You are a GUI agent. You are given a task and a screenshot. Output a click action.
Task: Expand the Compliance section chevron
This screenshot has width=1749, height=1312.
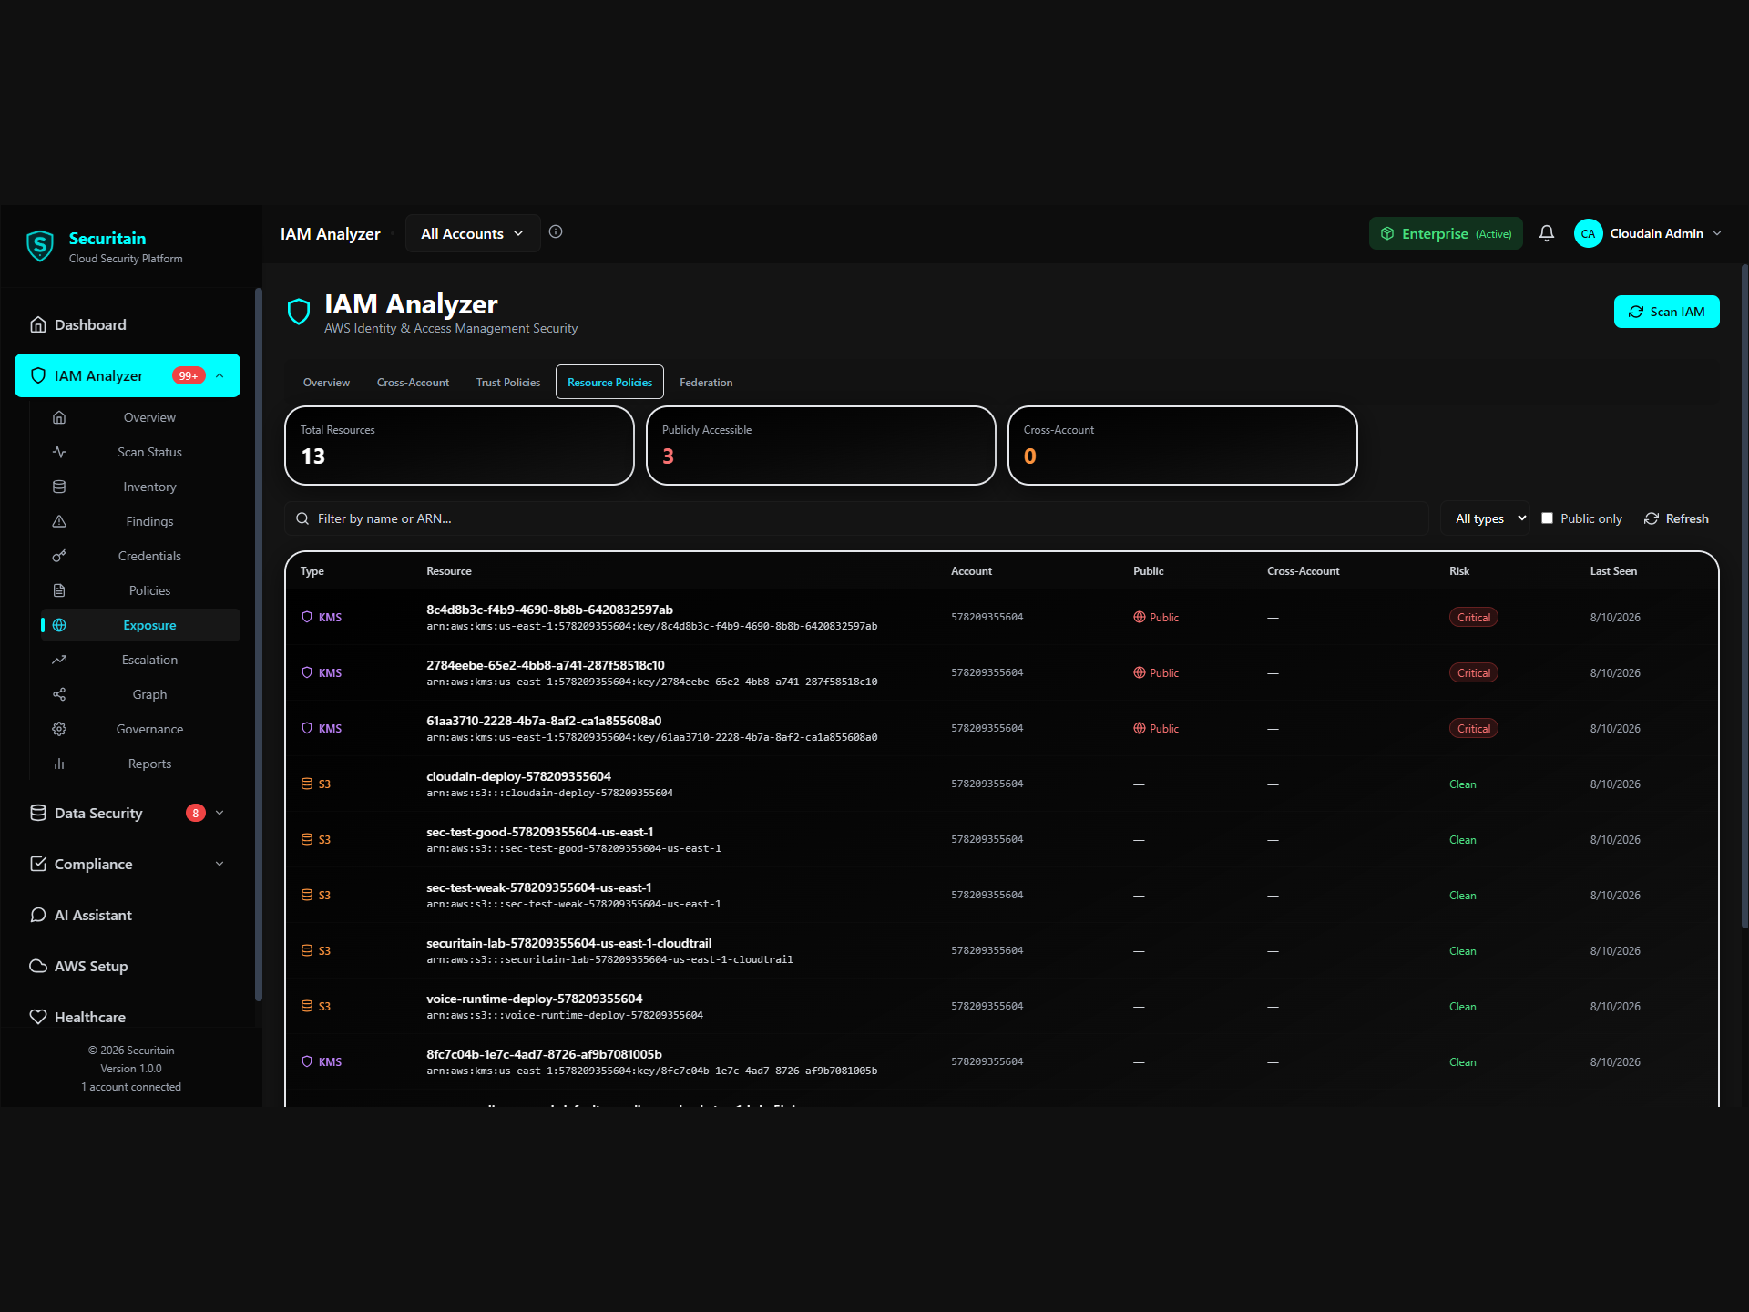pos(220,864)
